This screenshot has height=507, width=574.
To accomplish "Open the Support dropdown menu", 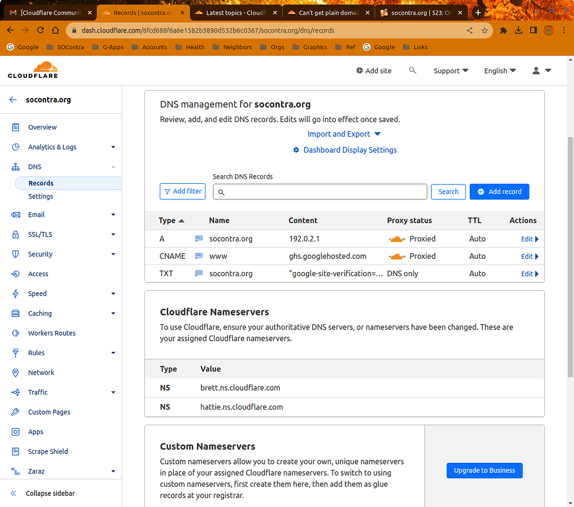I will (451, 71).
